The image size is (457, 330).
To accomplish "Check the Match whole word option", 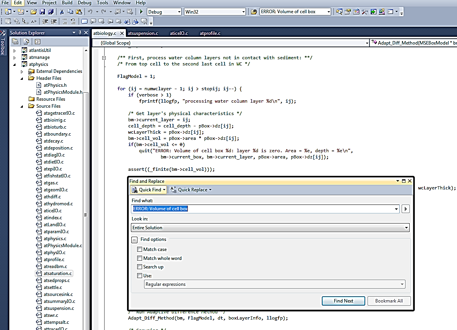I will coord(139,258).
